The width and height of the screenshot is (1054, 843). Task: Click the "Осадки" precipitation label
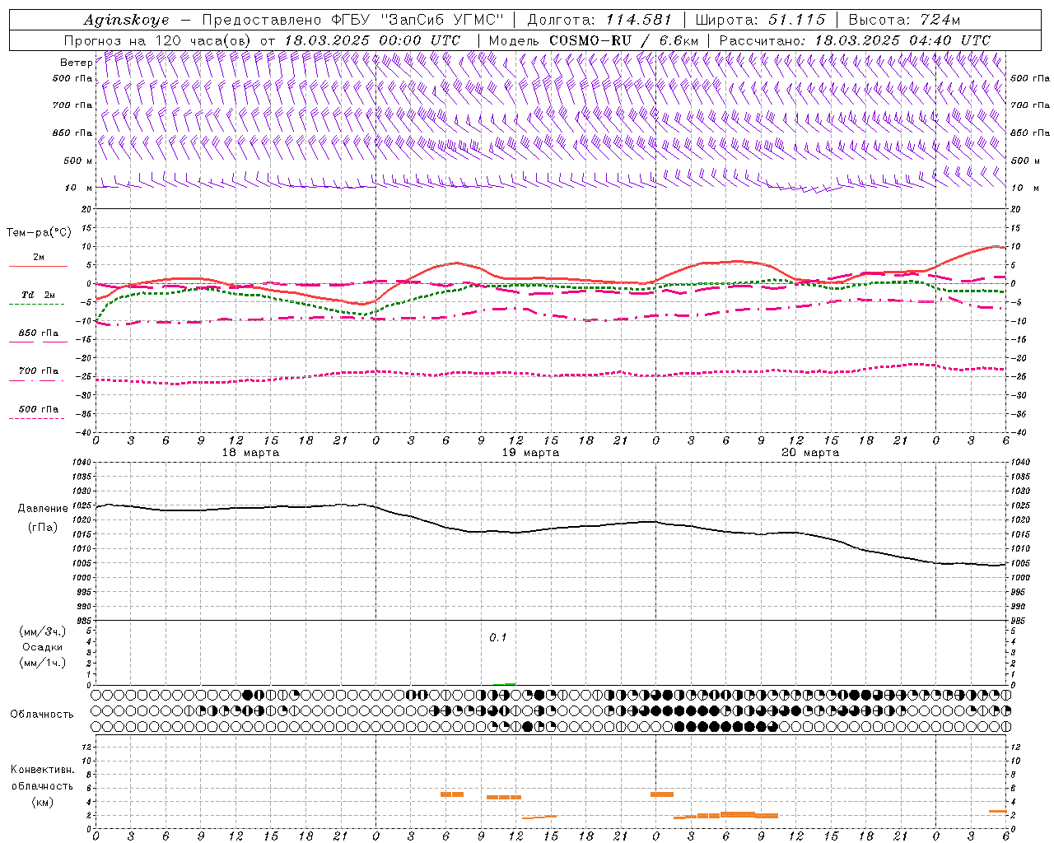[43, 647]
